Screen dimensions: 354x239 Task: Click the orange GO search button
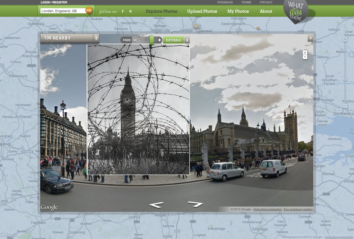click(89, 11)
